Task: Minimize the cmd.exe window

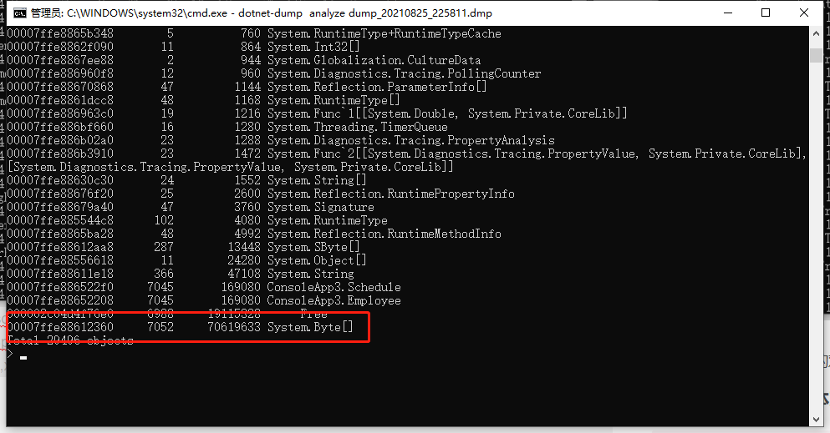Action: (728, 13)
